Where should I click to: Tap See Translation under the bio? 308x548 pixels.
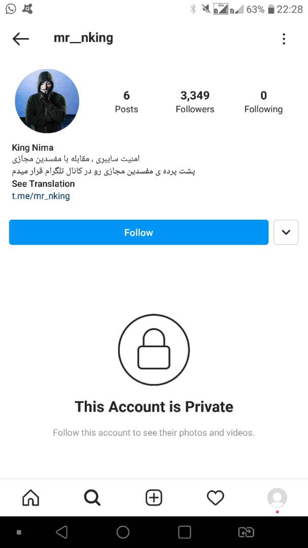point(43,184)
